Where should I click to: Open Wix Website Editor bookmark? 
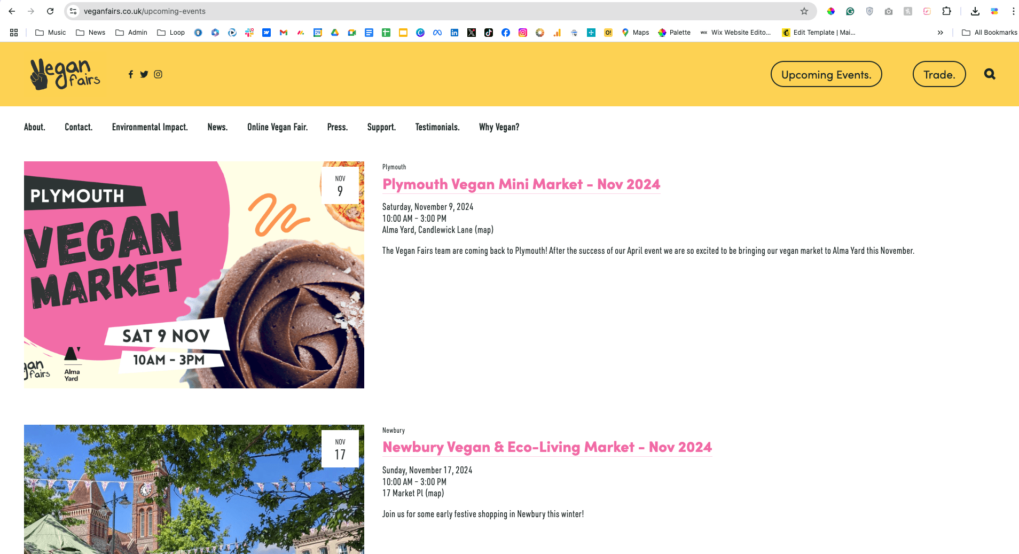[x=735, y=33]
